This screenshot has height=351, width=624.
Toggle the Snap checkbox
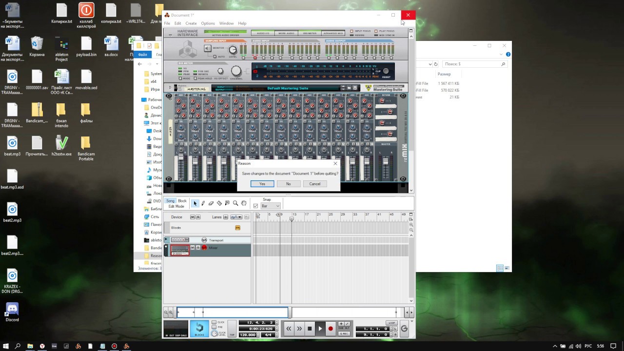256,206
